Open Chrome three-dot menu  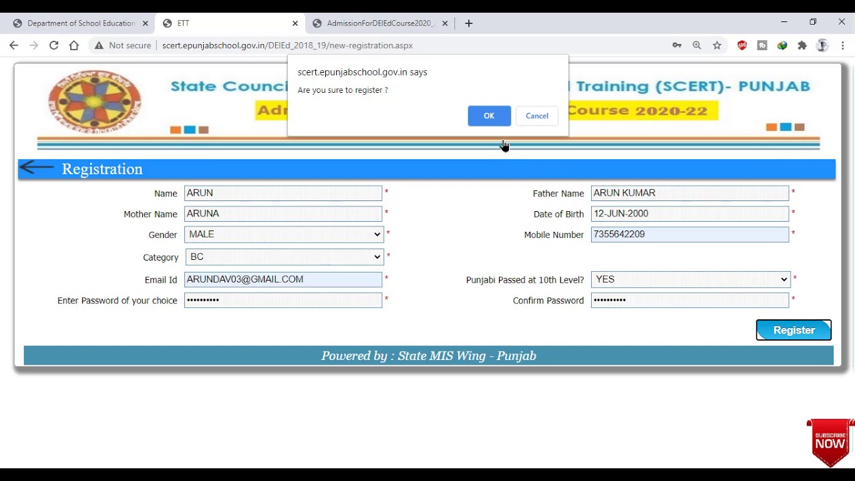pyautogui.click(x=842, y=45)
